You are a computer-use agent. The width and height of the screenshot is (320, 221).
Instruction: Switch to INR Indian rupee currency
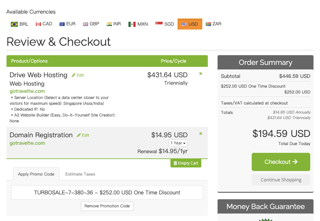click(114, 24)
